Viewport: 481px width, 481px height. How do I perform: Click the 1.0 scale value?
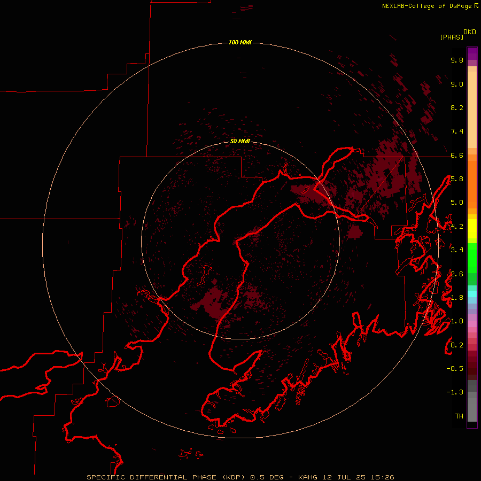[457, 321]
